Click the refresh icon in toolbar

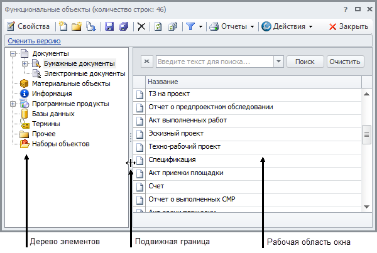(158, 26)
